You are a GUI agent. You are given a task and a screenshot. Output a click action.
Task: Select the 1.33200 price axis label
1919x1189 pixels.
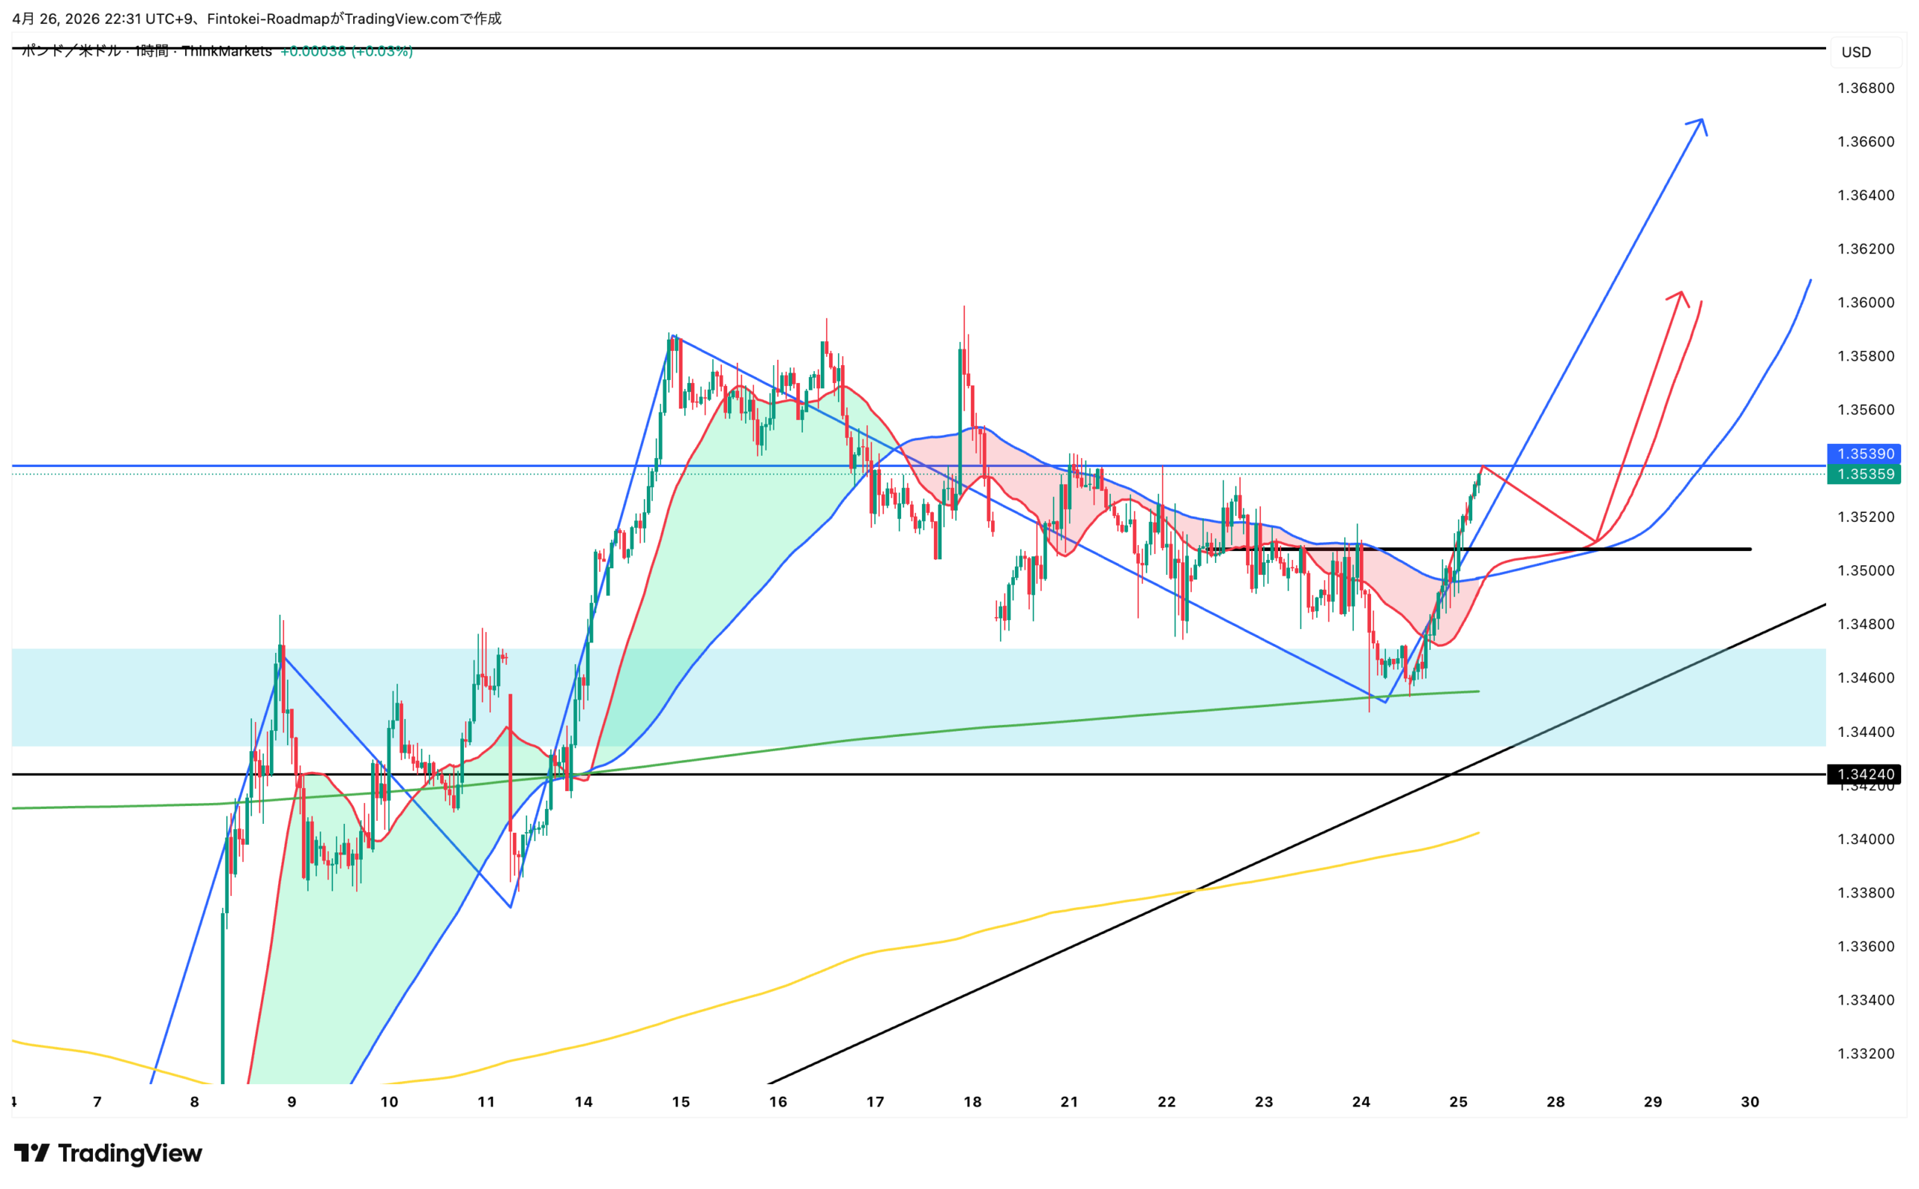[1865, 1053]
